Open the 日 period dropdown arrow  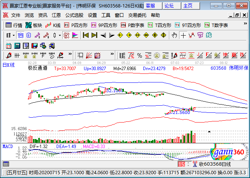coord(14,35)
